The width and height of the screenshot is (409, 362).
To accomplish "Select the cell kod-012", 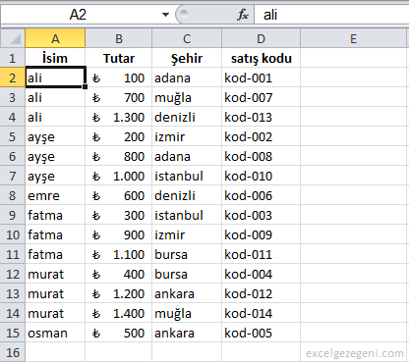I will 261,293.
